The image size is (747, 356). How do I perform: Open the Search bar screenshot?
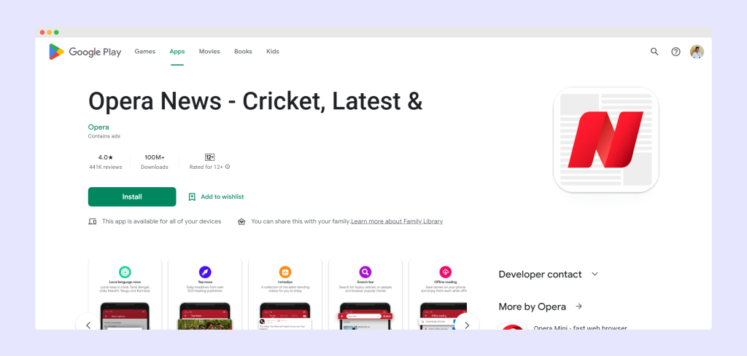pos(365,294)
